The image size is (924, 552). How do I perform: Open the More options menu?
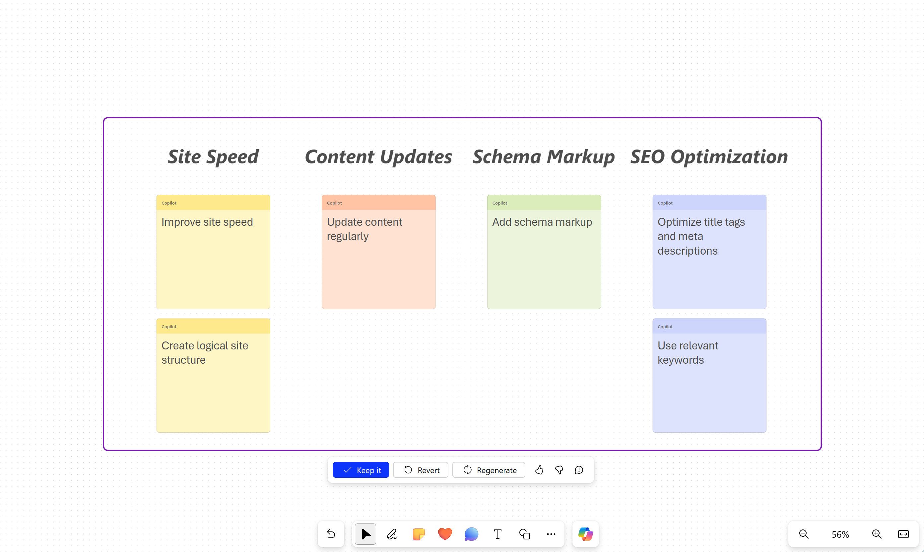coord(551,534)
